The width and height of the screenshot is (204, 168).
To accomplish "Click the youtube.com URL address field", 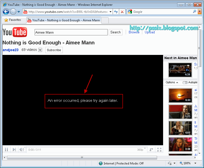I will click(68, 12).
